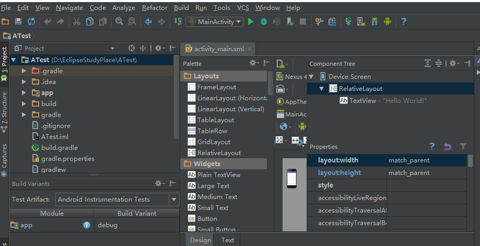
Task: Expand the build folder
Action: click(24, 104)
